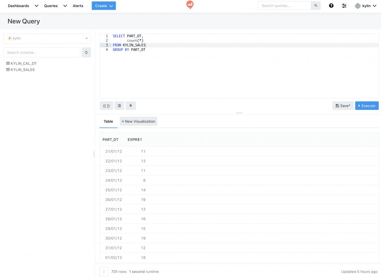Viewport: 381px width, 278px height.
Task: Open the settings sliders icon
Action: click(344, 6)
